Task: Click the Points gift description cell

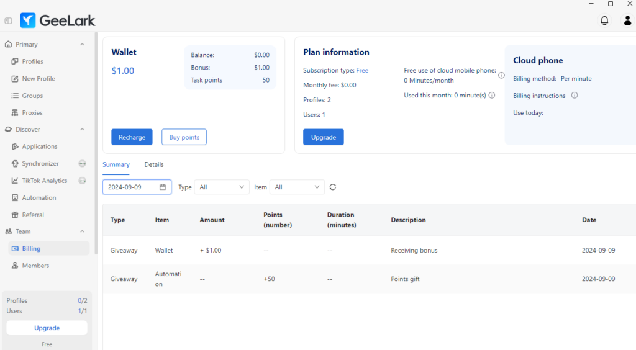Action: (405, 279)
